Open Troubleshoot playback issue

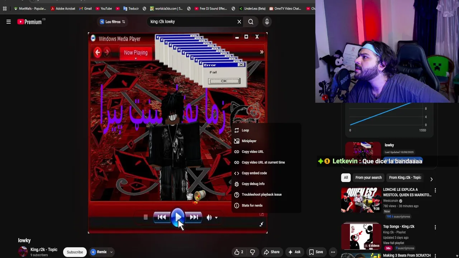[266, 195]
